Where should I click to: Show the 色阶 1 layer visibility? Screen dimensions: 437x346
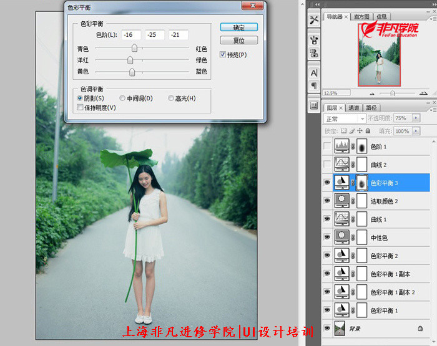tap(327, 146)
